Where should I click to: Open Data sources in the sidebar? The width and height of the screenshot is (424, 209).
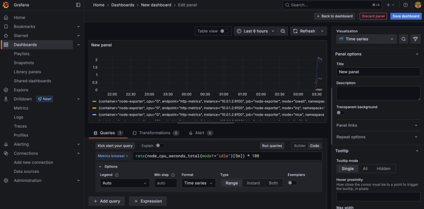[x=26, y=171]
